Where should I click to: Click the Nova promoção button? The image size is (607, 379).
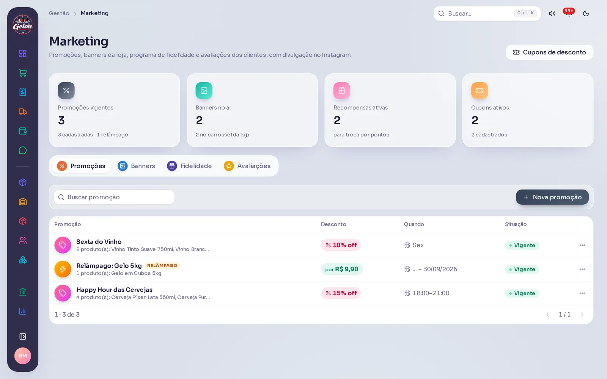point(552,197)
